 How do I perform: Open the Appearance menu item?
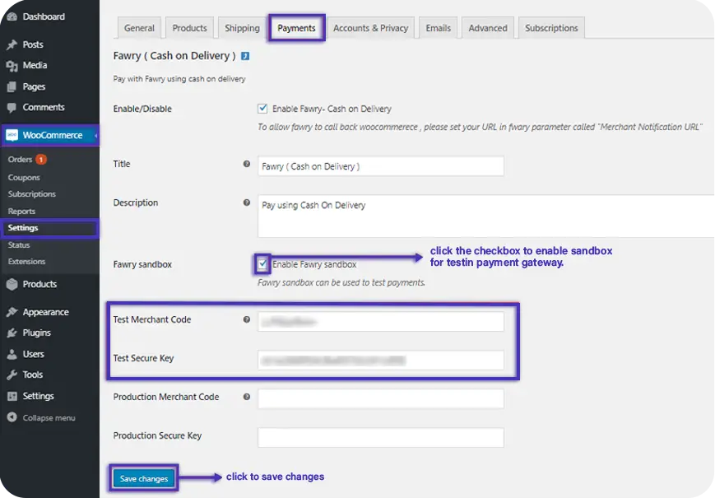click(45, 312)
